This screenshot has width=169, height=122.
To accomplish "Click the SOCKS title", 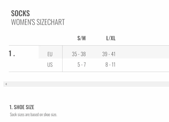I will pos(20,13).
